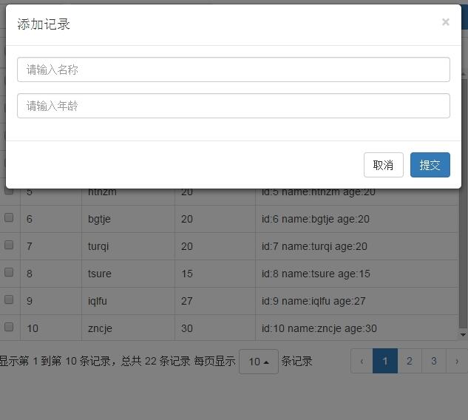Submit the form with 提交 button
Image resolution: width=468 pixels, height=420 pixels.
[430, 165]
